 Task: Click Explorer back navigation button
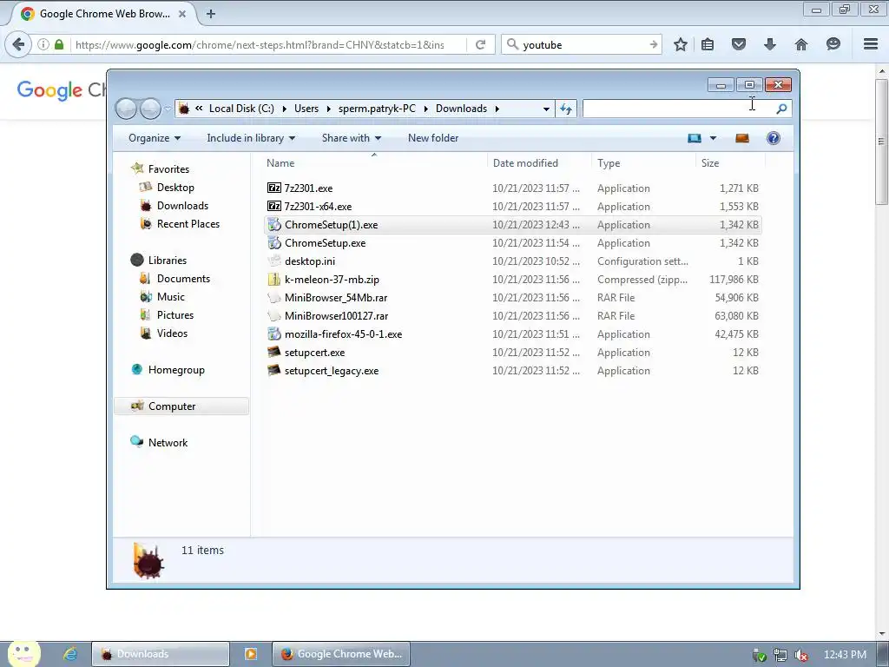[x=126, y=109]
